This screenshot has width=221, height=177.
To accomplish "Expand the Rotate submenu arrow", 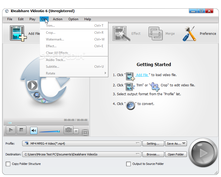I will [x=105, y=73].
